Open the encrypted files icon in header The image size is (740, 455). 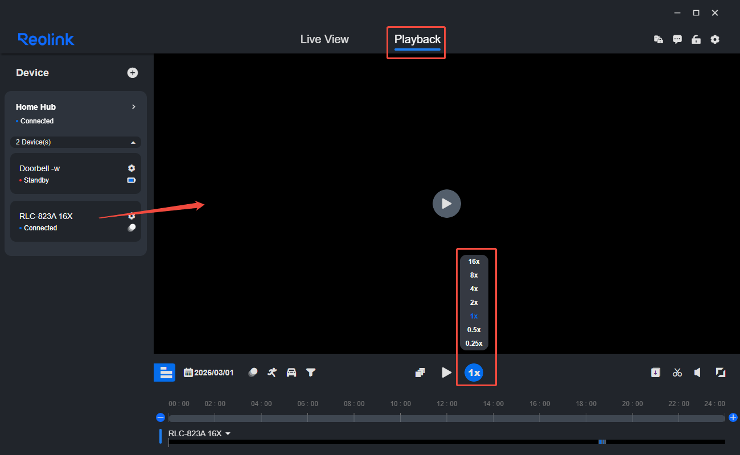tap(658, 39)
